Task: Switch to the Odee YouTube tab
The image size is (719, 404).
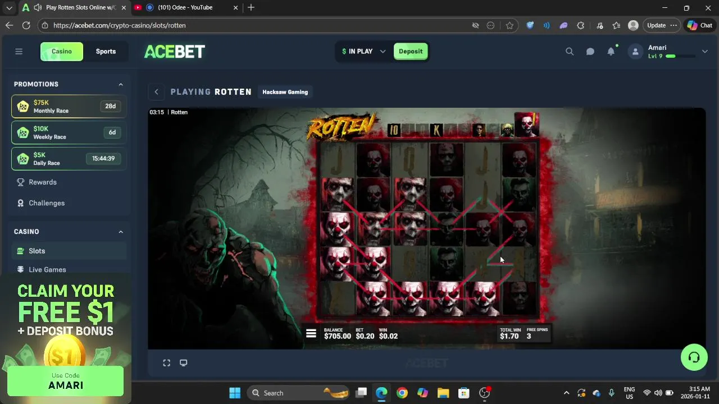Action: (186, 7)
